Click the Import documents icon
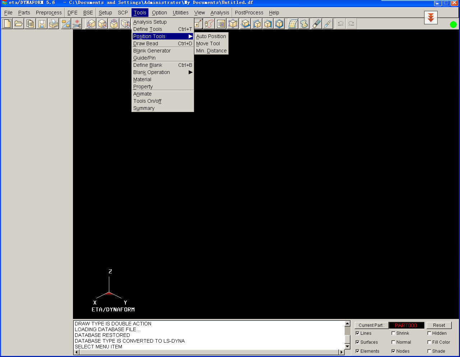The image size is (460, 357). [31, 24]
